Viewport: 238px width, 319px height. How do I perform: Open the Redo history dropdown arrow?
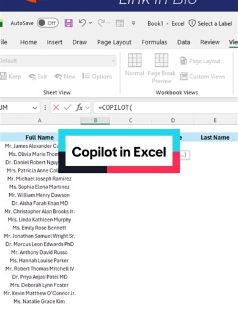click(109, 23)
